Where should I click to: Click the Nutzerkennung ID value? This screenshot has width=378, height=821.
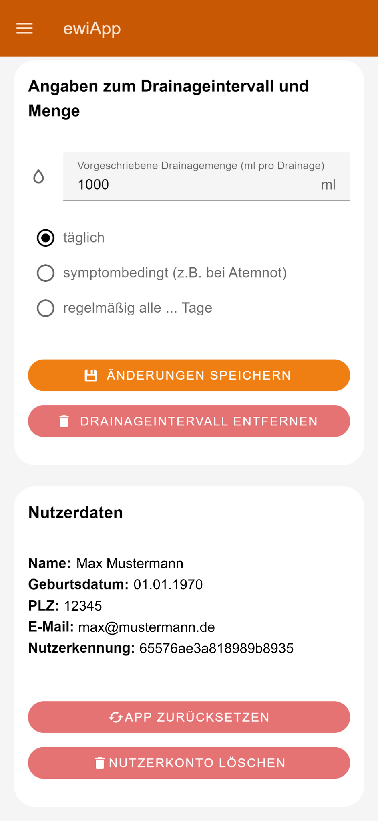point(216,648)
